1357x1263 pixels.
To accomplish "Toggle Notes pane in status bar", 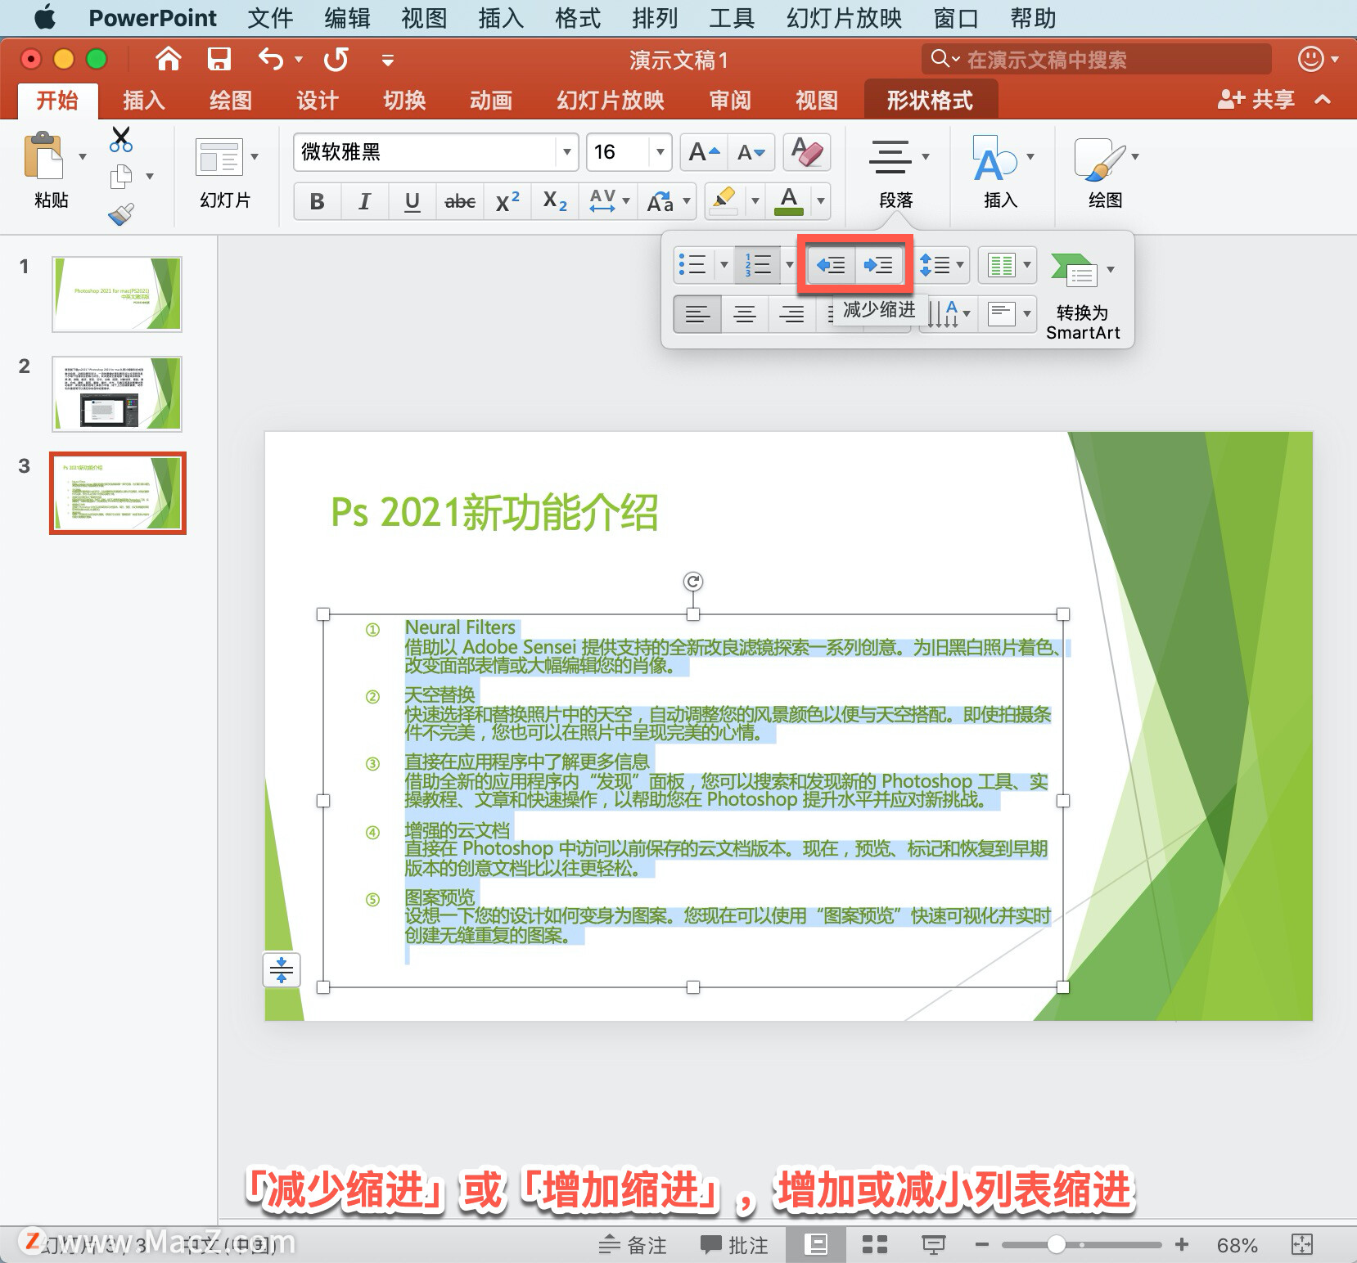I will click(632, 1245).
